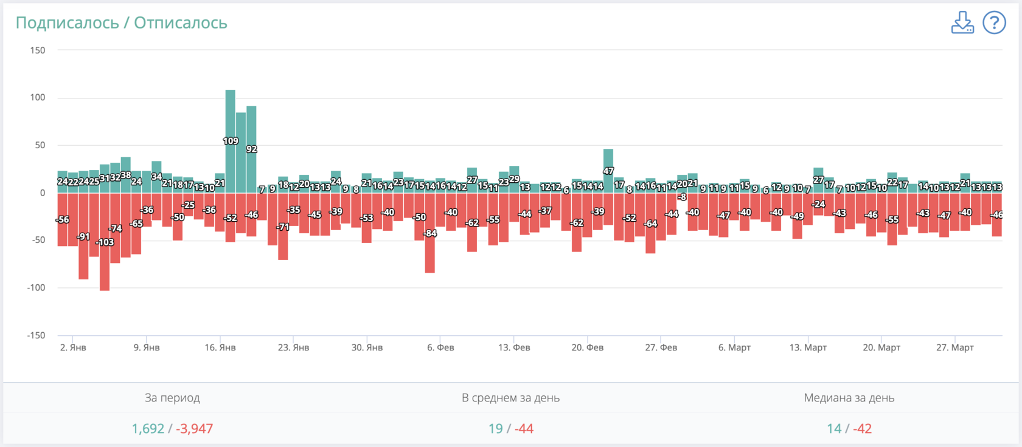
Task: Select the red bar labeled -74
Action: [115, 228]
